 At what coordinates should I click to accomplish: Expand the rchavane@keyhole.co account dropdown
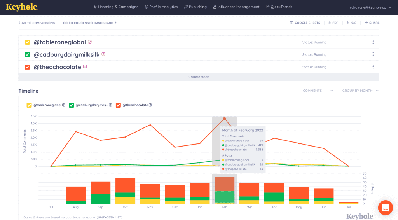tap(370, 7)
